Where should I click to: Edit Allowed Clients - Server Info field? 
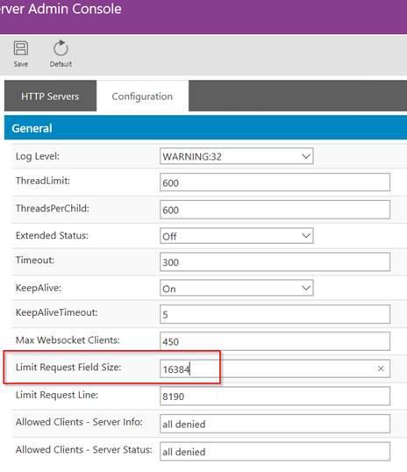pyautogui.click(x=275, y=424)
